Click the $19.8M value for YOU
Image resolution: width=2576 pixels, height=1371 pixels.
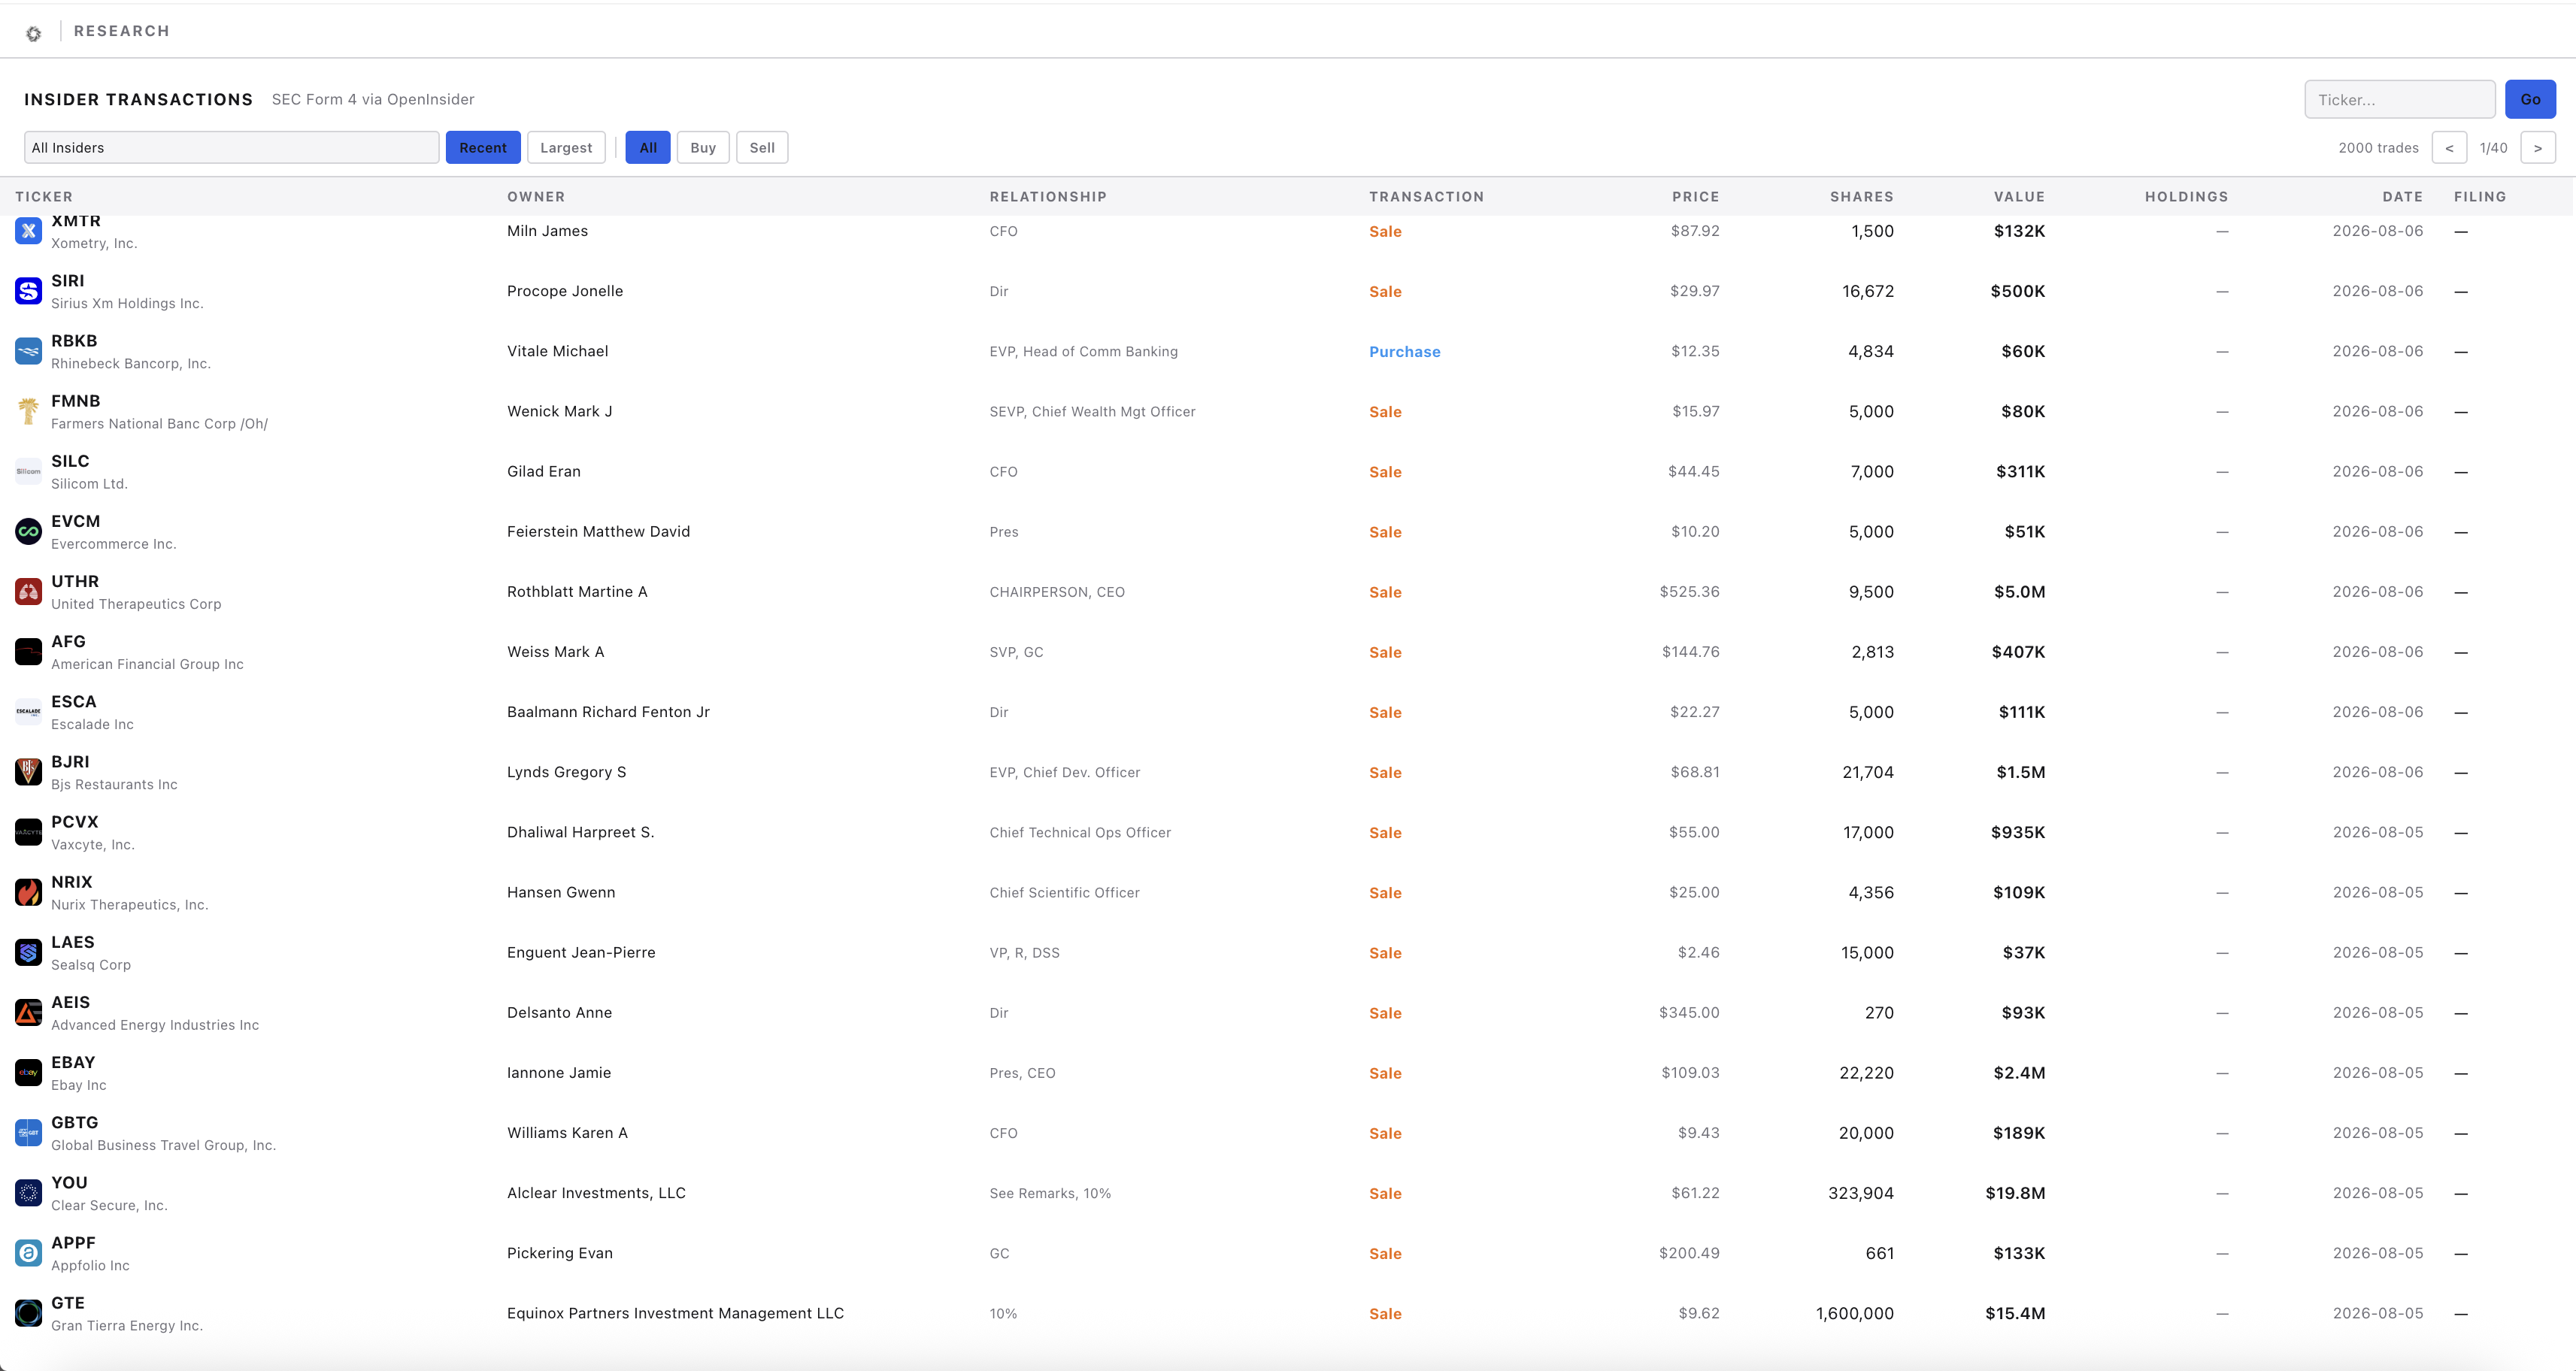point(2015,1193)
